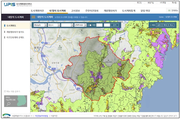The width and height of the screenshot is (180, 119).
Task: Click the menu icon beside 내땅의 도시계획 title
Action: [33, 17]
